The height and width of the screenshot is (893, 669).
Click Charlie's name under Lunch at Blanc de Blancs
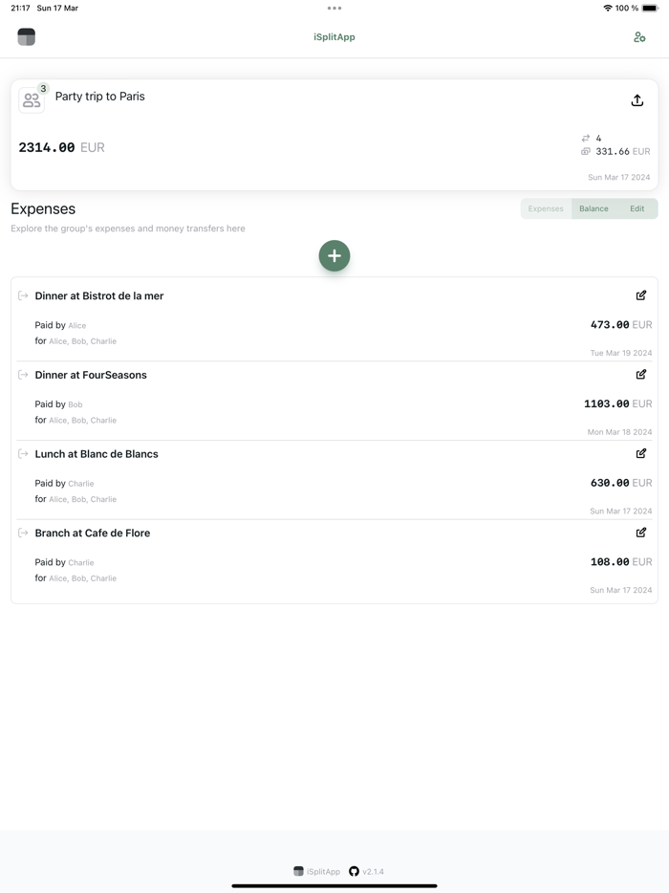80,483
